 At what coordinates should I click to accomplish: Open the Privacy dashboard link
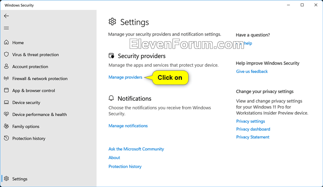coord(253,129)
